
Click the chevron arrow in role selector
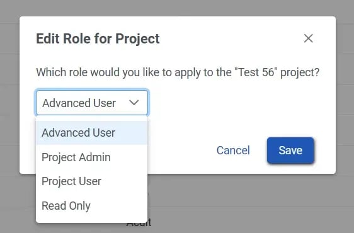point(134,103)
